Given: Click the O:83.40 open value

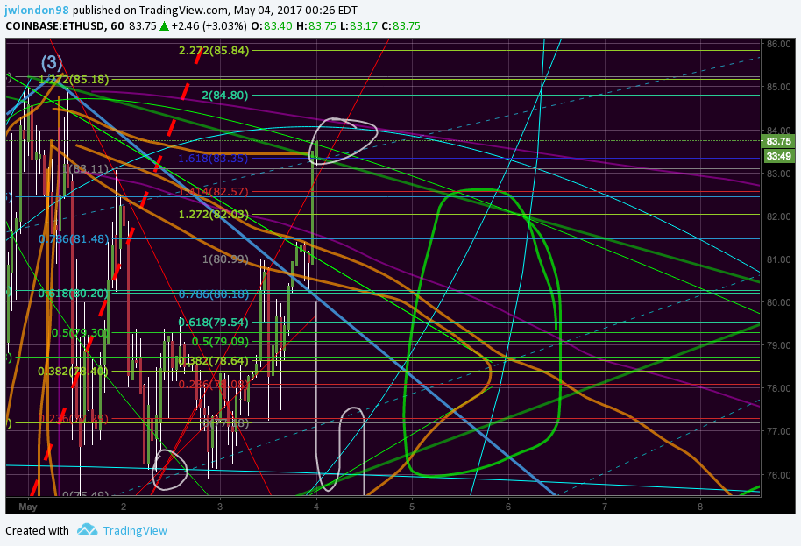Looking at the screenshot, I should pos(272,26).
